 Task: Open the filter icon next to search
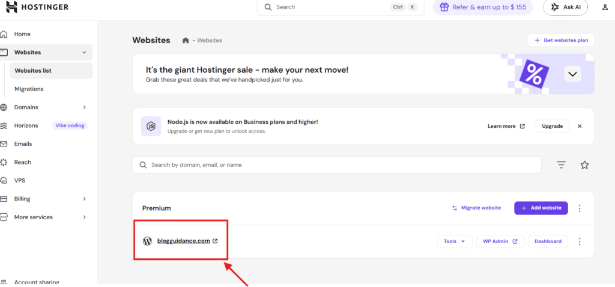coord(562,165)
